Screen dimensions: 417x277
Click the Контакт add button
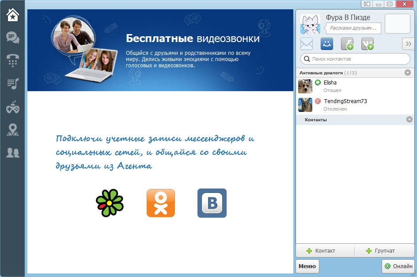[x=325, y=250]
